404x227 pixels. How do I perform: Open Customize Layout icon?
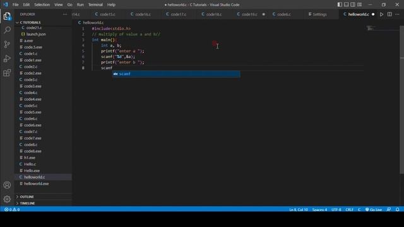[x=359, y=4]
